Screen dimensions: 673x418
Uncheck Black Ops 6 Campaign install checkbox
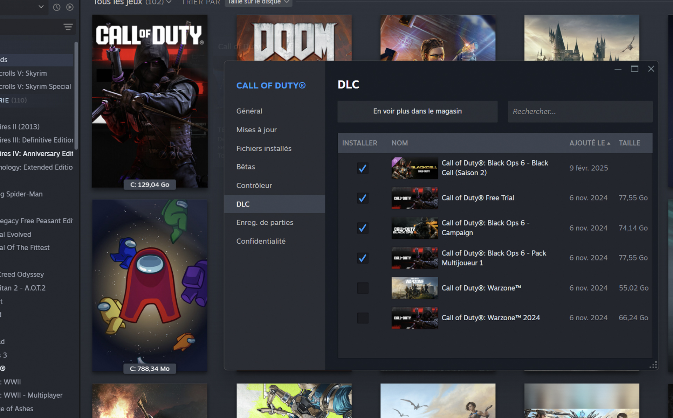tap(363, 228)
